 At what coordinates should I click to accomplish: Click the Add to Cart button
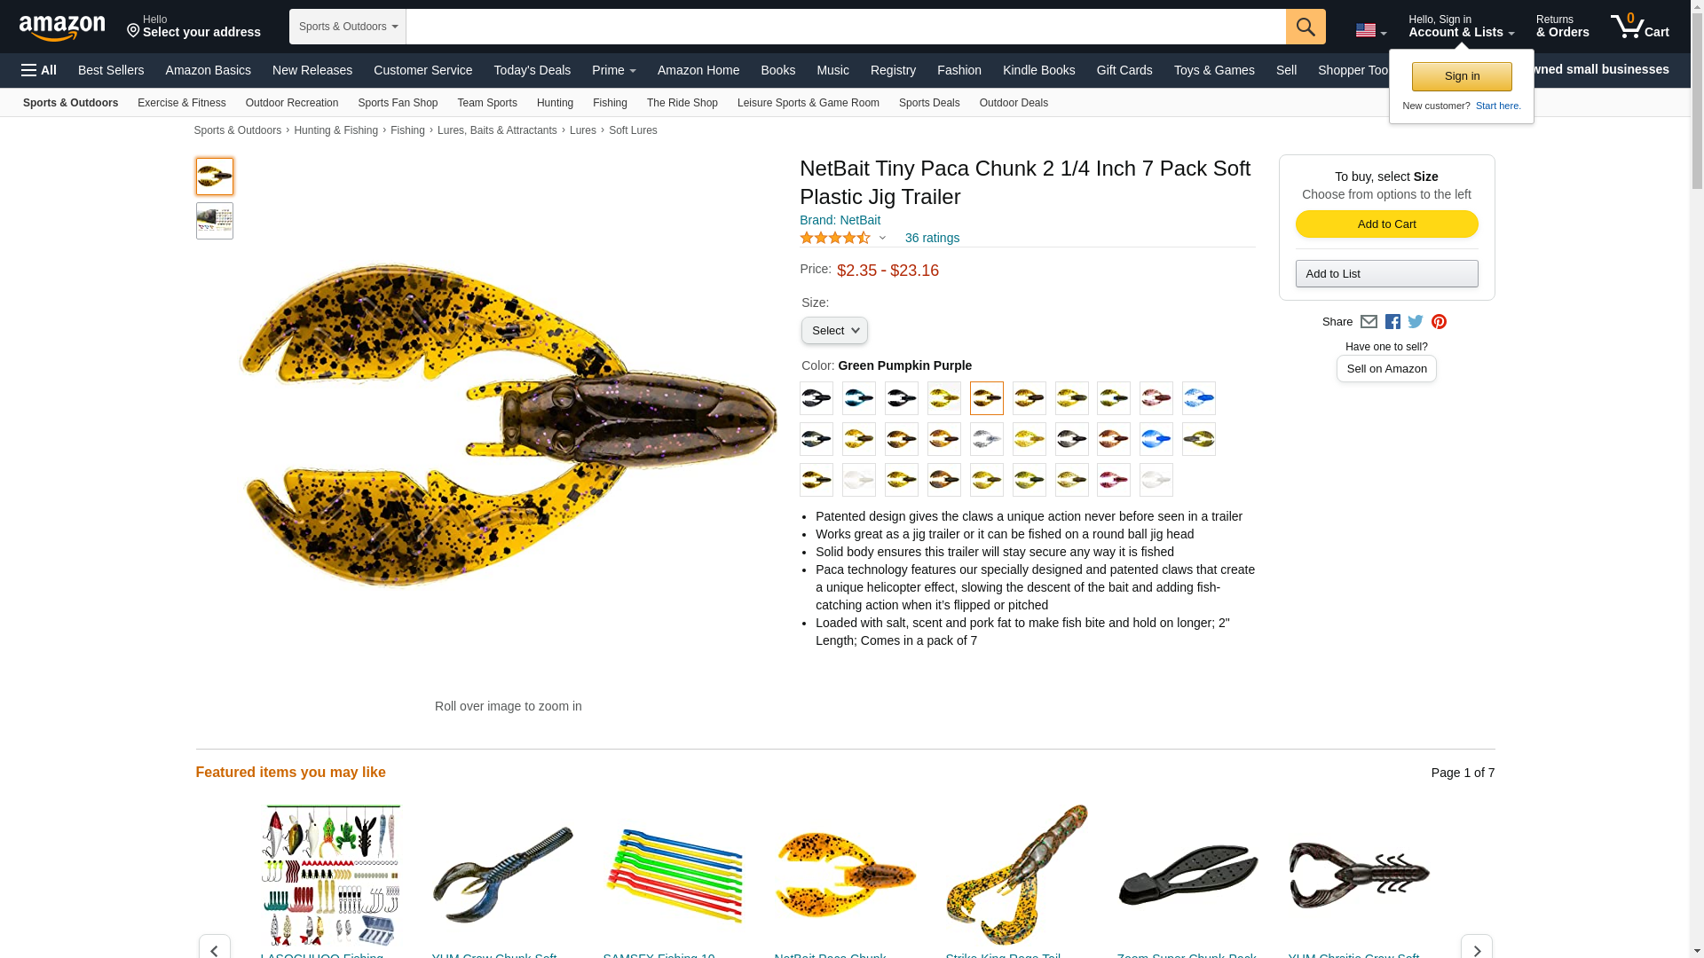coord(1386,224)
